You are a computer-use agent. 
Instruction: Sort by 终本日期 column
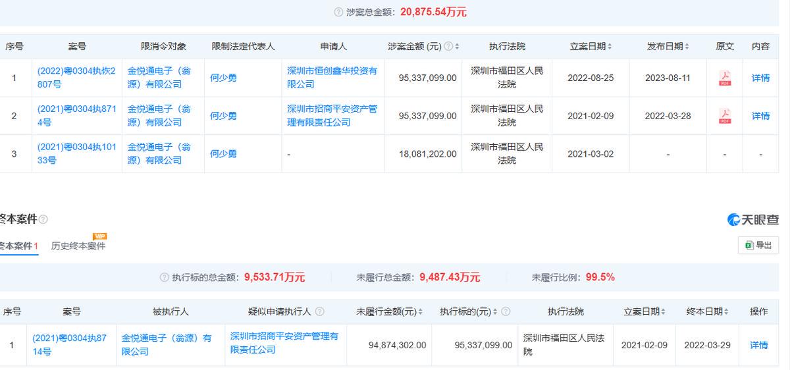coord(727,311)
